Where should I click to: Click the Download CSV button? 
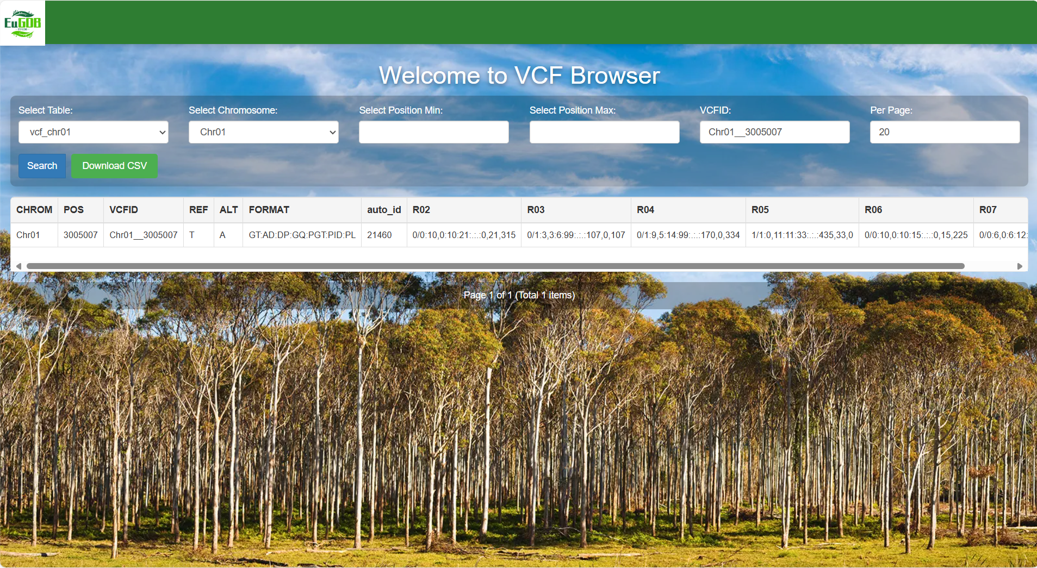pyautogui.click(x=114, y=166)
